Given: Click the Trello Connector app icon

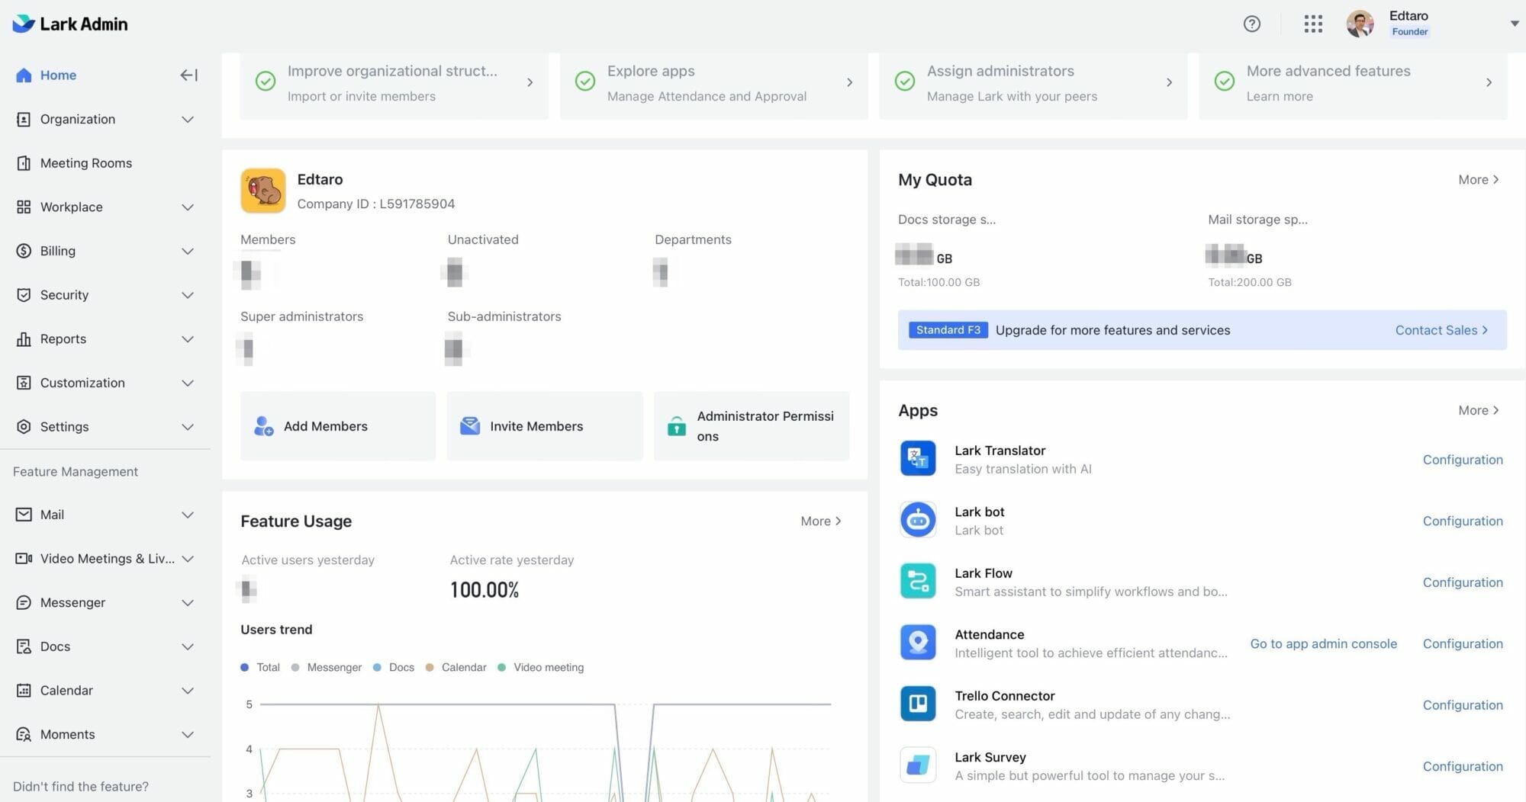Looking at the screenshot, I should [918, 704].
